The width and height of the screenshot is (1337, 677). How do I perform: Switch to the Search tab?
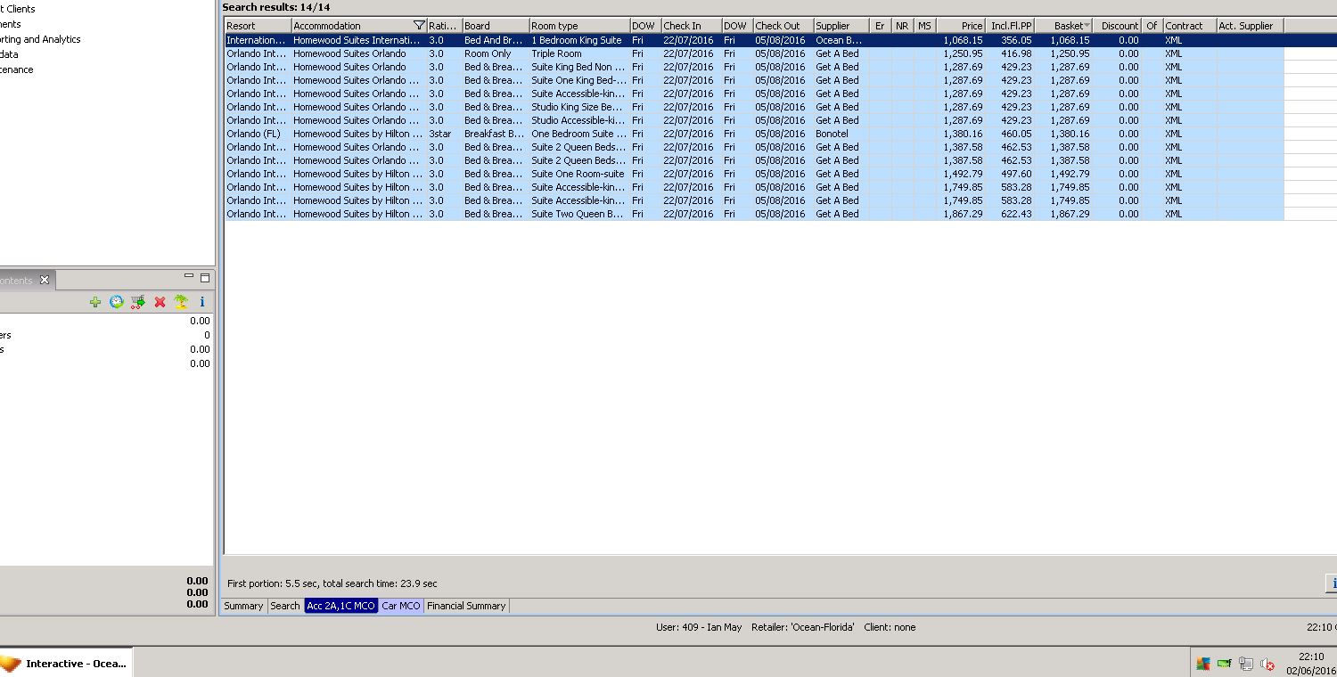click(285, 606)
